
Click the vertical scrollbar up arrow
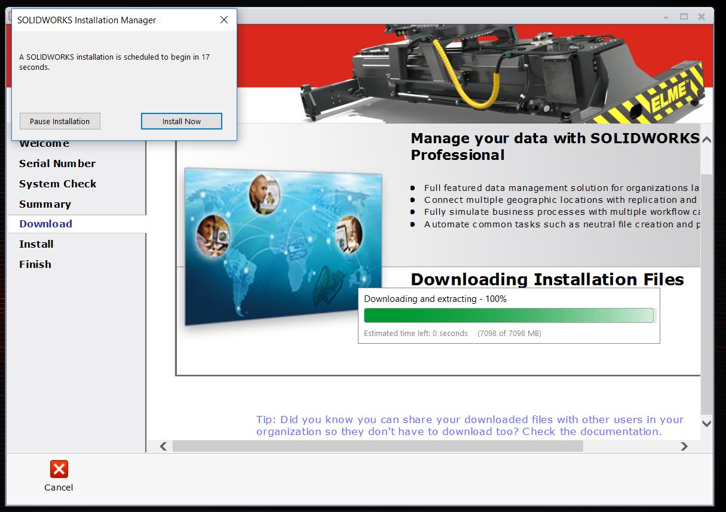pyautogui.click(x=707, y=140)
